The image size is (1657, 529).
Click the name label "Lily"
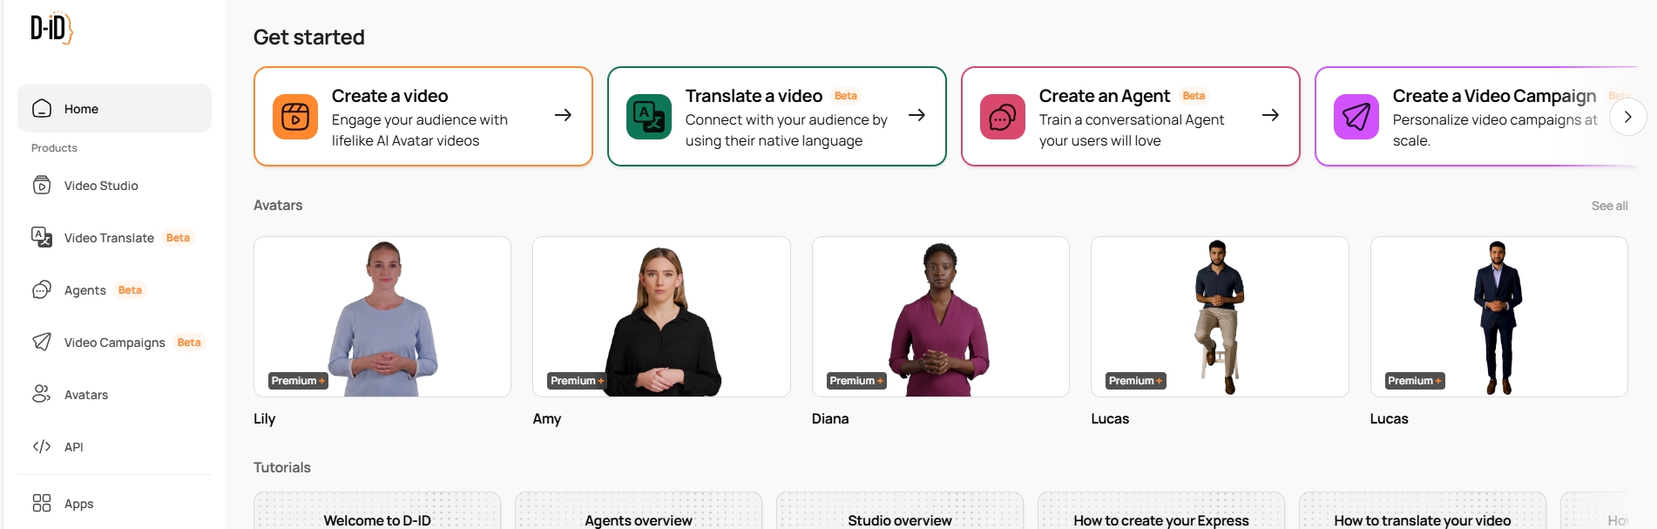(x=265, y=419)
